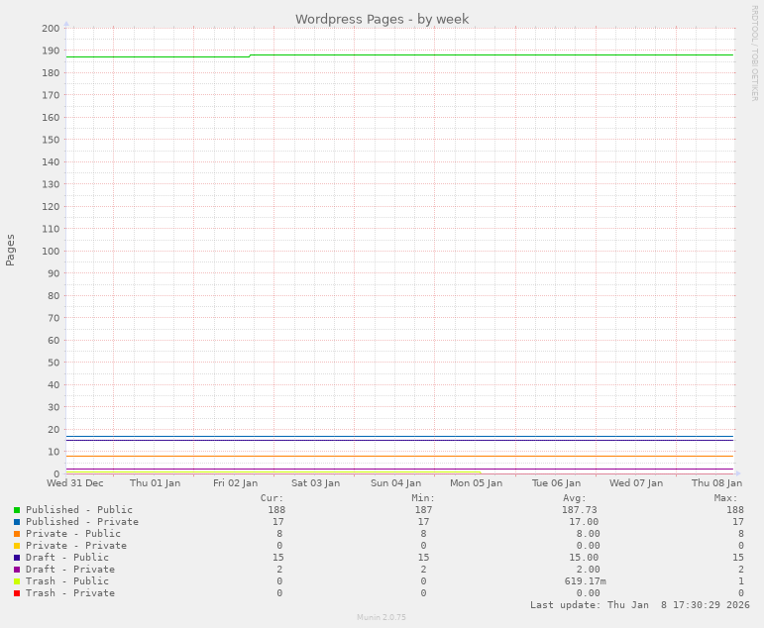The image size is (764, 628).
Task: Click the 'Cur:' column header
Action: pyautogui.click(x=272, y=498)
